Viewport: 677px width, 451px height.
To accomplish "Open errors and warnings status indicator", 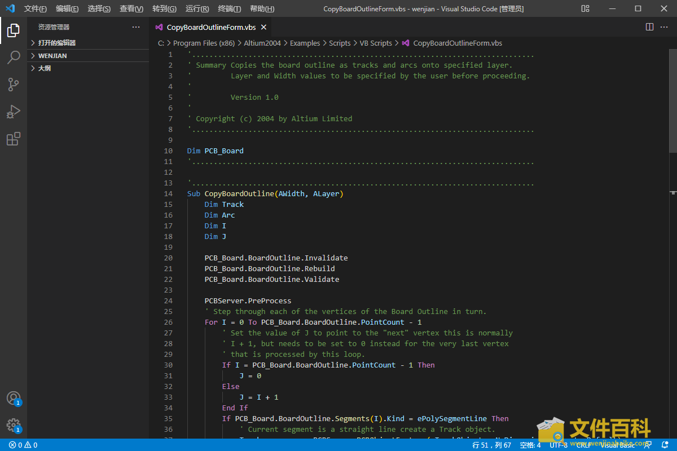I will click(23, 445).
